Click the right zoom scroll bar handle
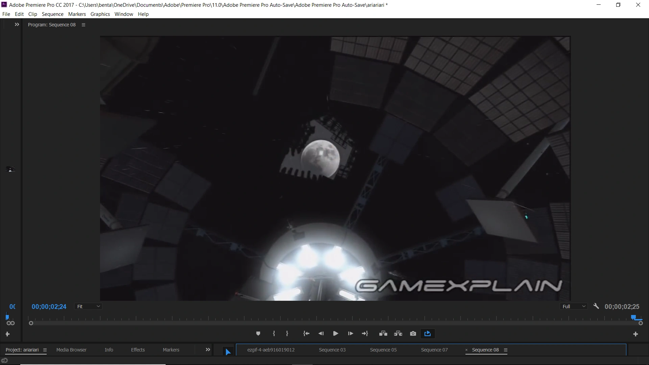 click(x=641, y=323)
